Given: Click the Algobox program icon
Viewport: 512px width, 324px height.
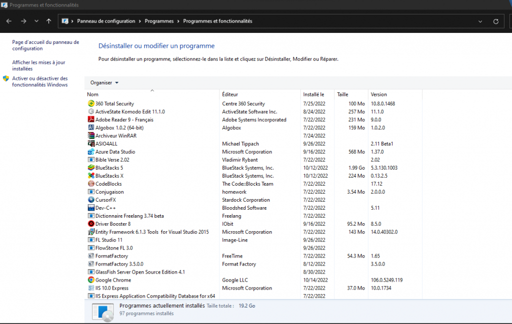Looking at the screenshot, I should [x=91, y=127].
